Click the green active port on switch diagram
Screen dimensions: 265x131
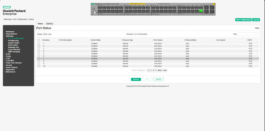click(x=201, y=11)
